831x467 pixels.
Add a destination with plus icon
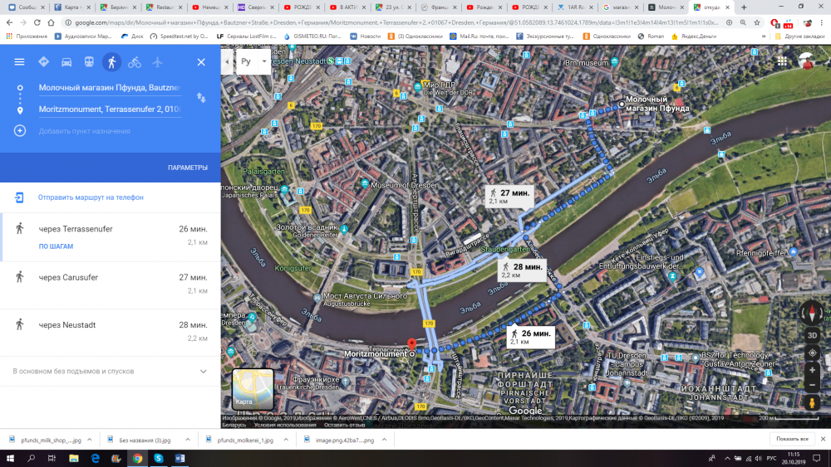coord(20,131)
